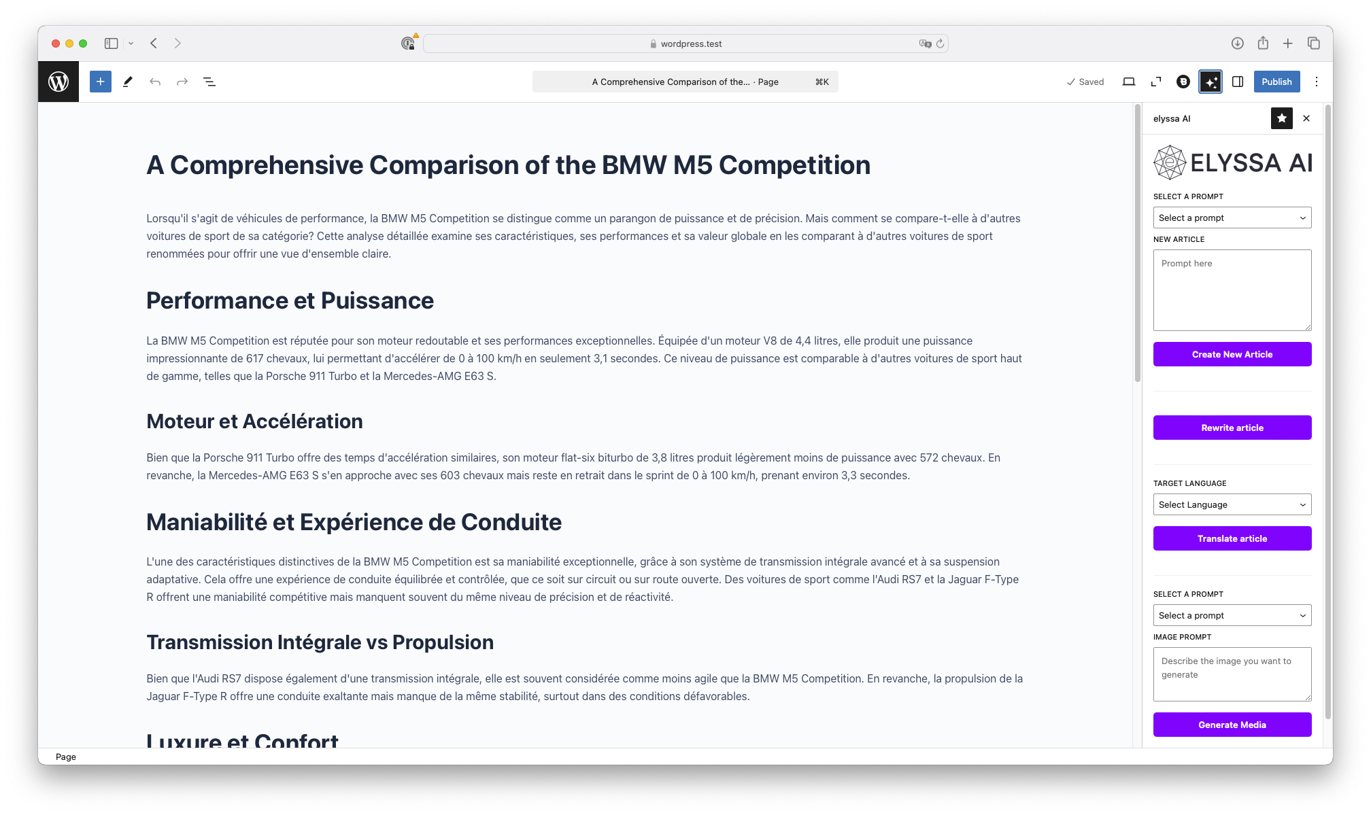Expand Safari sidebar dropdown chevron
Screen dimensions: 1371x815
pos(131,44)
